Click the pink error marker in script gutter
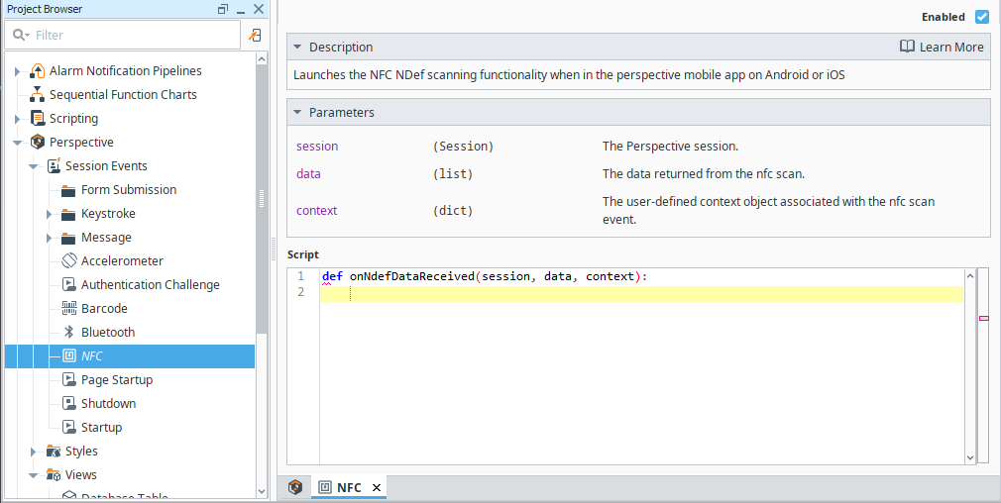1001x503 pixels. (x=984, y=318)
